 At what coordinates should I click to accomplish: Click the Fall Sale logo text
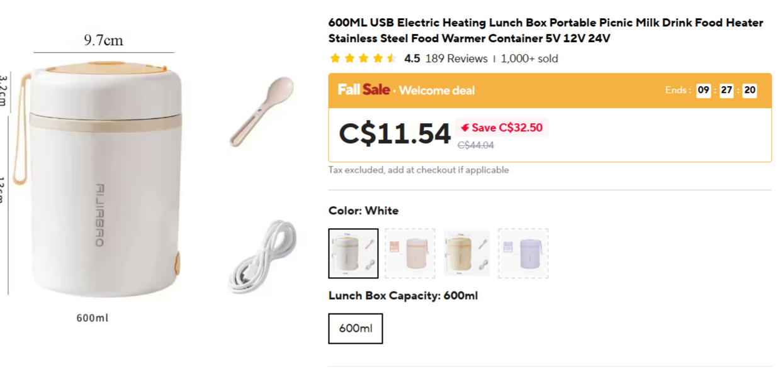pyautogui.click(x=363, y=90)
